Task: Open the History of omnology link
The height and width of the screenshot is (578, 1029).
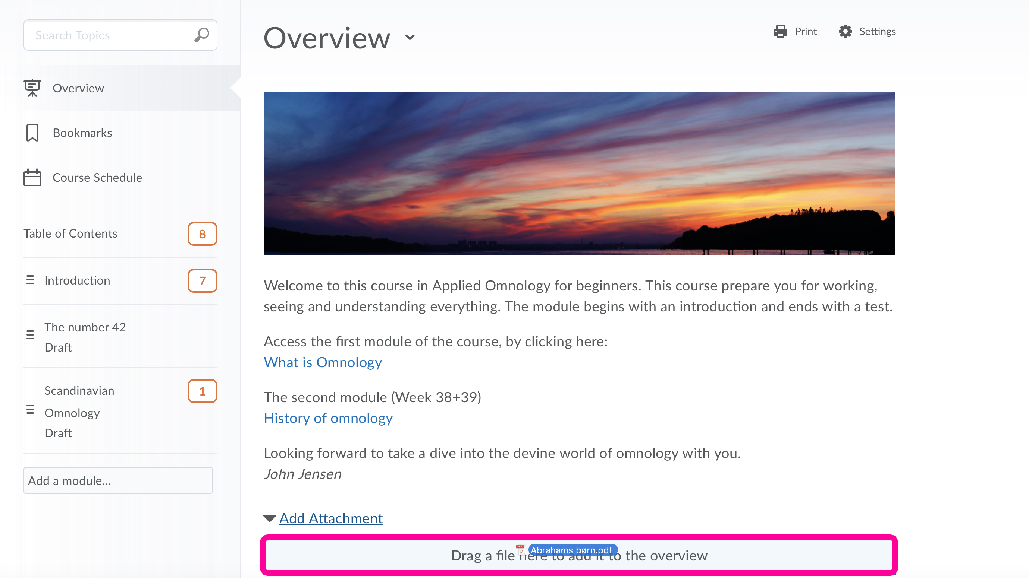Action: click(x=328, y=418)
